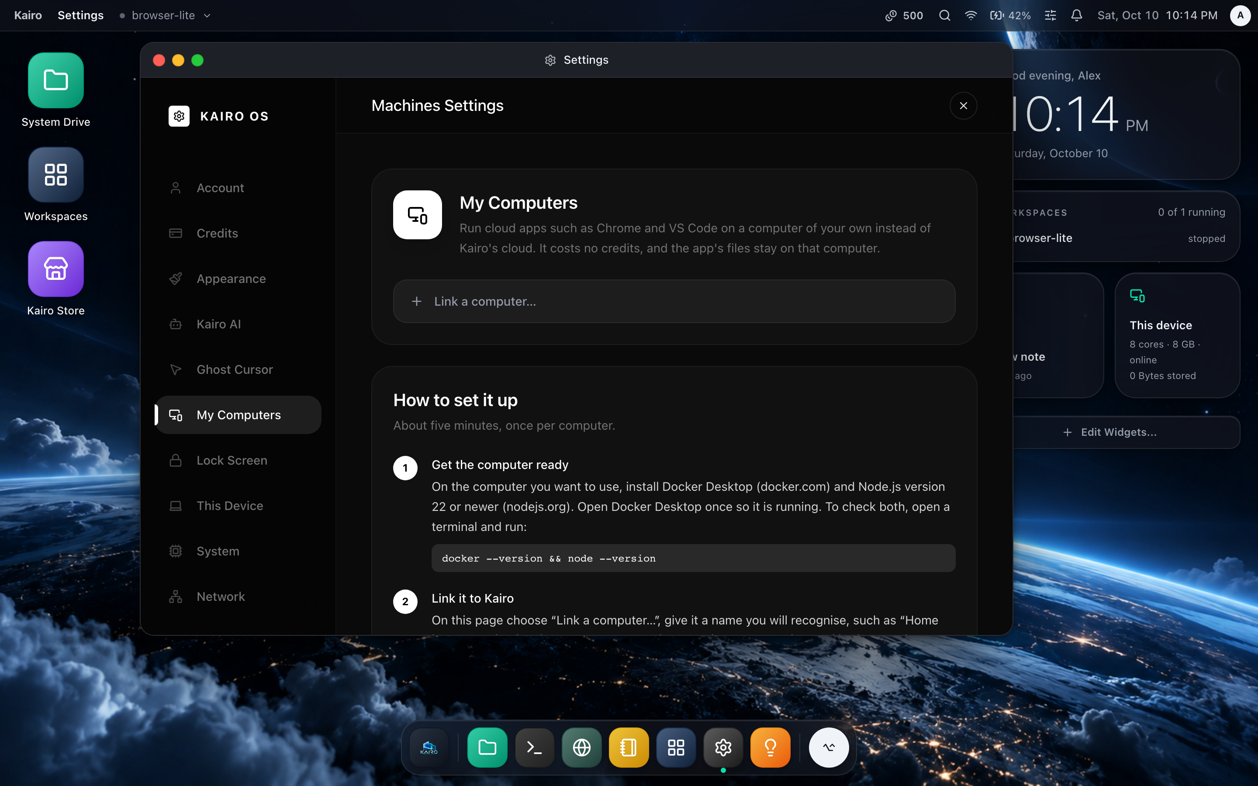Open the Workspaces desktop icon
This screenshot has height=786, width=1258.
(x=55, y=175)
